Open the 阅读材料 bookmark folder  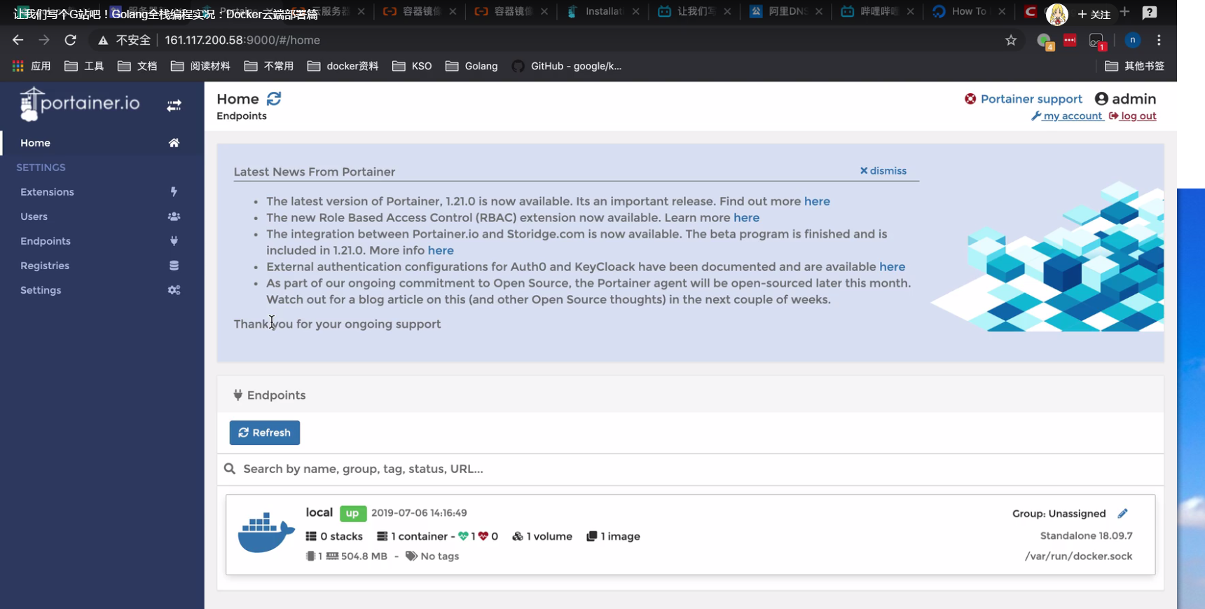coord(200,66)
